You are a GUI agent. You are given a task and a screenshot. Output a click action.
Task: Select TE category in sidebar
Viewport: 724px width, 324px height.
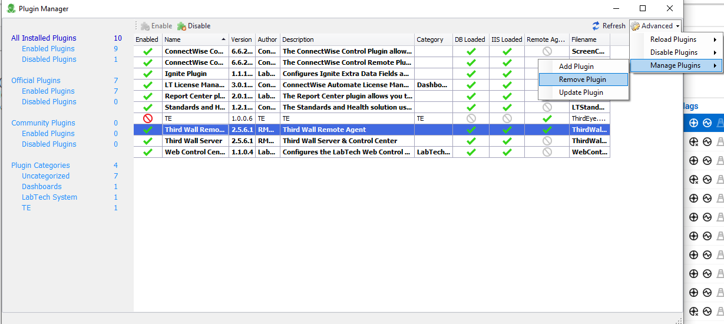pos(27,208)
